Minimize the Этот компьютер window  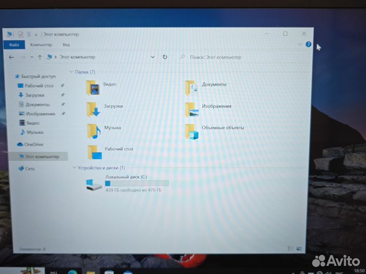click(x=267, y=34)
